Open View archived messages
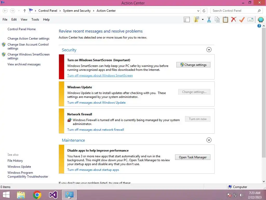Viewport: 266px width, 200px height. (x=24, y=64)
